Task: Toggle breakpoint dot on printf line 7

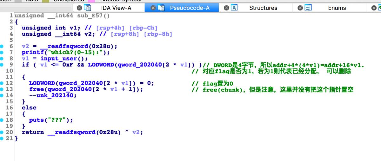Action: (x=2, y=52)
